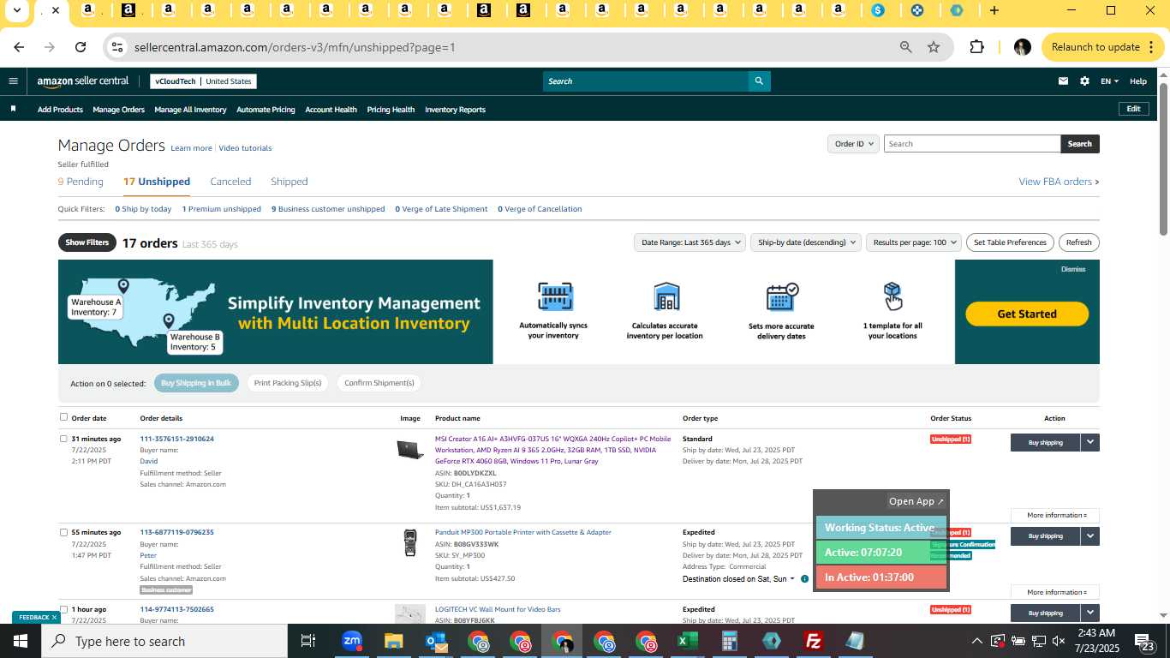Open the mail messages icon
1170x658 pixels.
pos(1063,81)
